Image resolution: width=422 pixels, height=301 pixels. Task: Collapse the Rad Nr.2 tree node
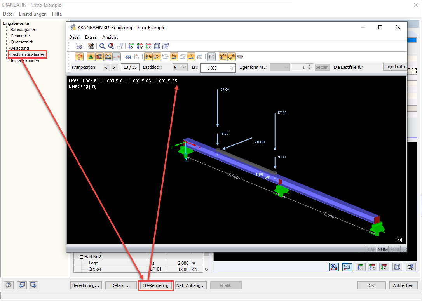[81, 257]
